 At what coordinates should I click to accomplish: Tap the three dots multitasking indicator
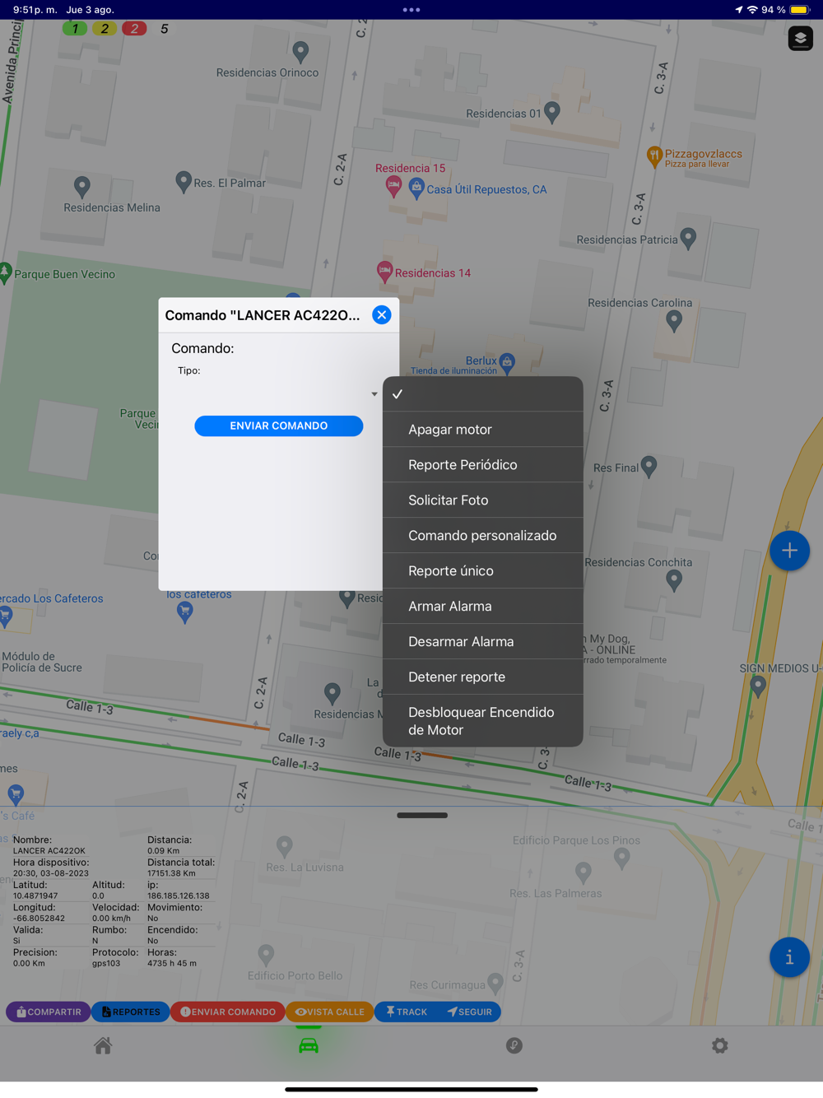[x=411, y=10]
